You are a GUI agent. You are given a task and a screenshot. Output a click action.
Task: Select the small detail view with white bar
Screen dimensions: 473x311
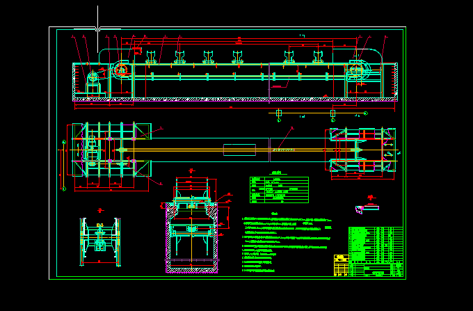click(x=367, y=209)
